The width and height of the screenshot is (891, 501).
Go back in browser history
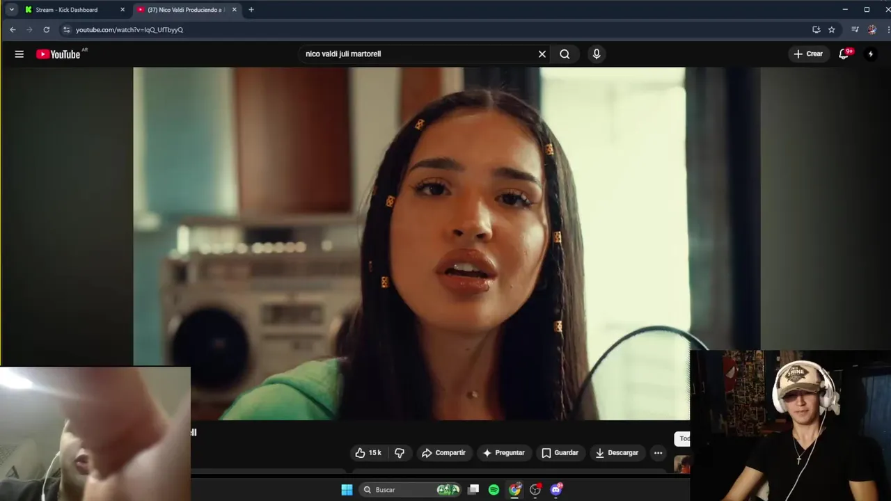[13, 30]
